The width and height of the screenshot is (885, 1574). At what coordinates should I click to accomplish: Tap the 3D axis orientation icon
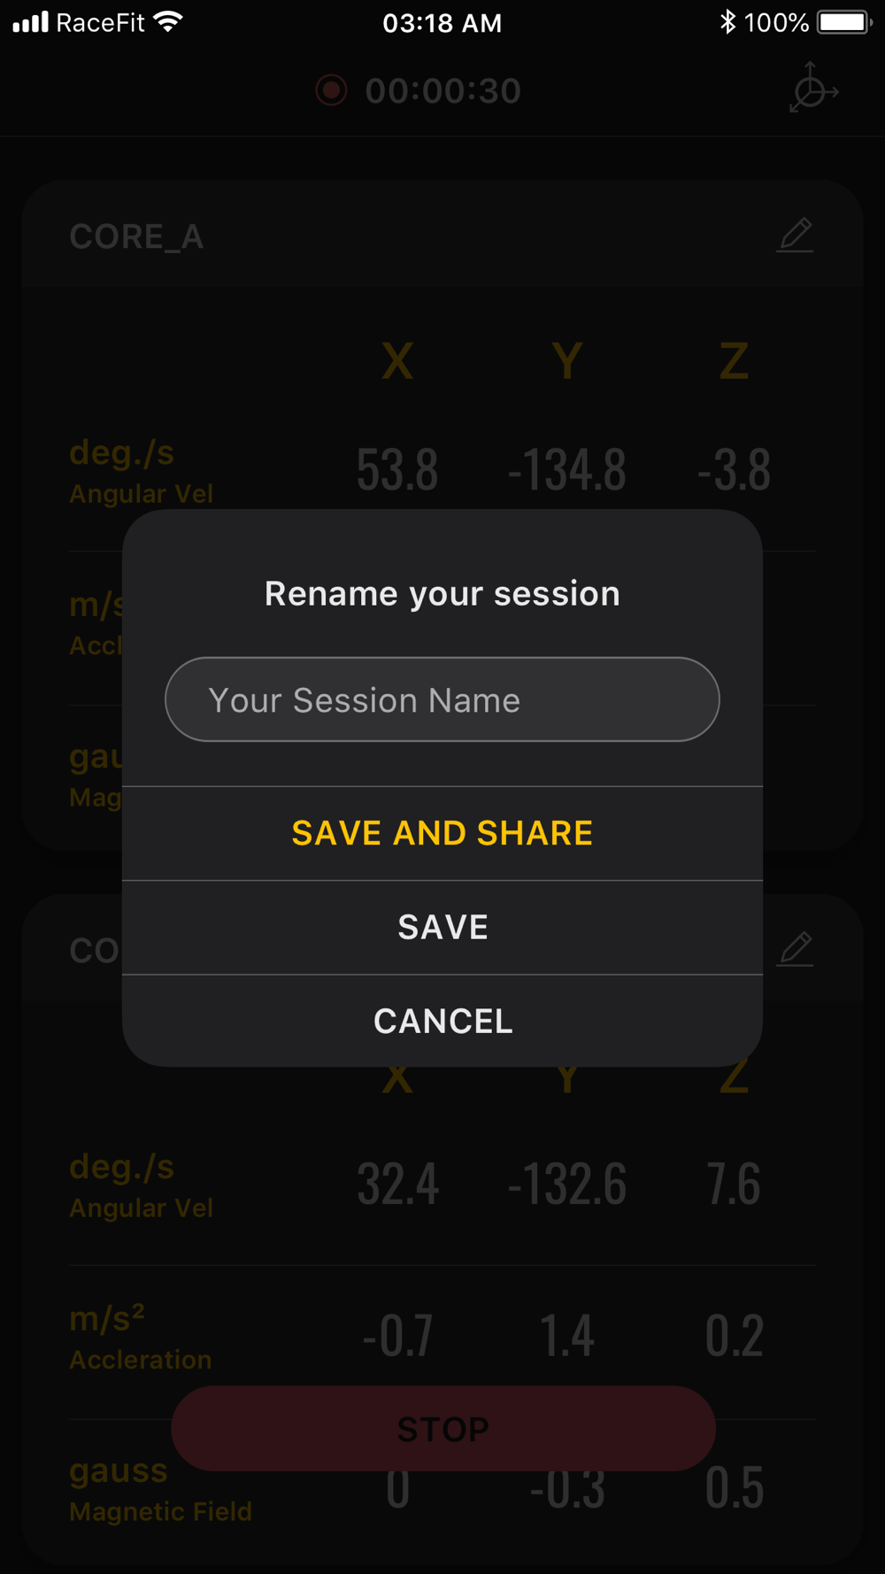(x=813, y=88)
